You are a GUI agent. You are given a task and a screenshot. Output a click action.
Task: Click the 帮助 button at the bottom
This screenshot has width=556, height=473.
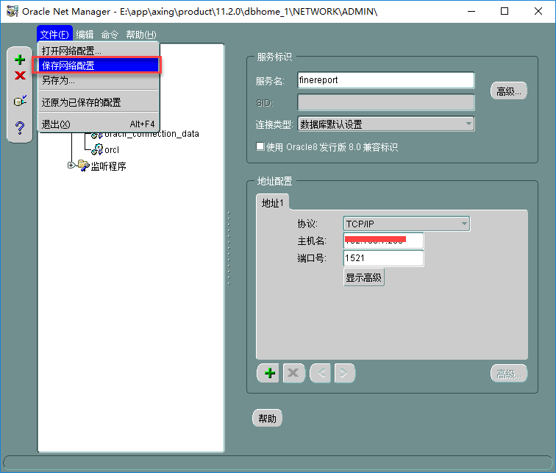(x=267, y=419)
